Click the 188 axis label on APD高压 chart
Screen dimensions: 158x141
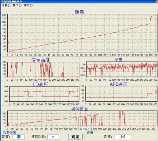coord(82,90)
